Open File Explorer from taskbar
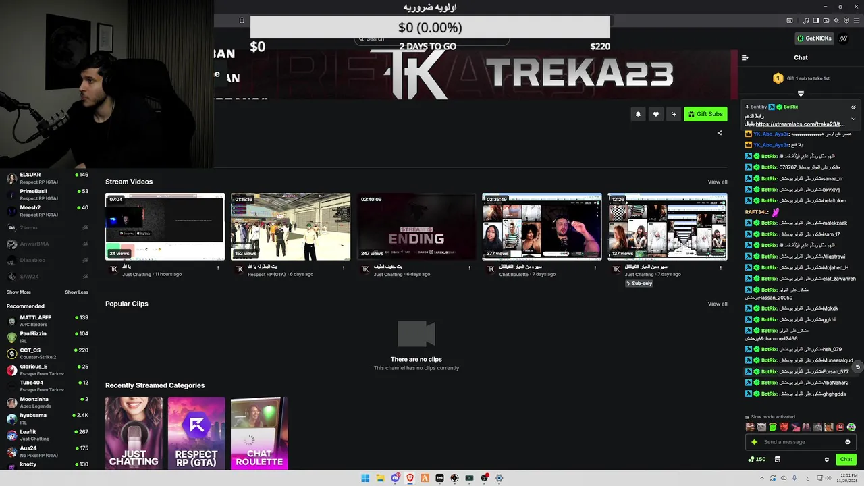Image resolution: width=864 pixels, height=486 pixels. (380, 478)
